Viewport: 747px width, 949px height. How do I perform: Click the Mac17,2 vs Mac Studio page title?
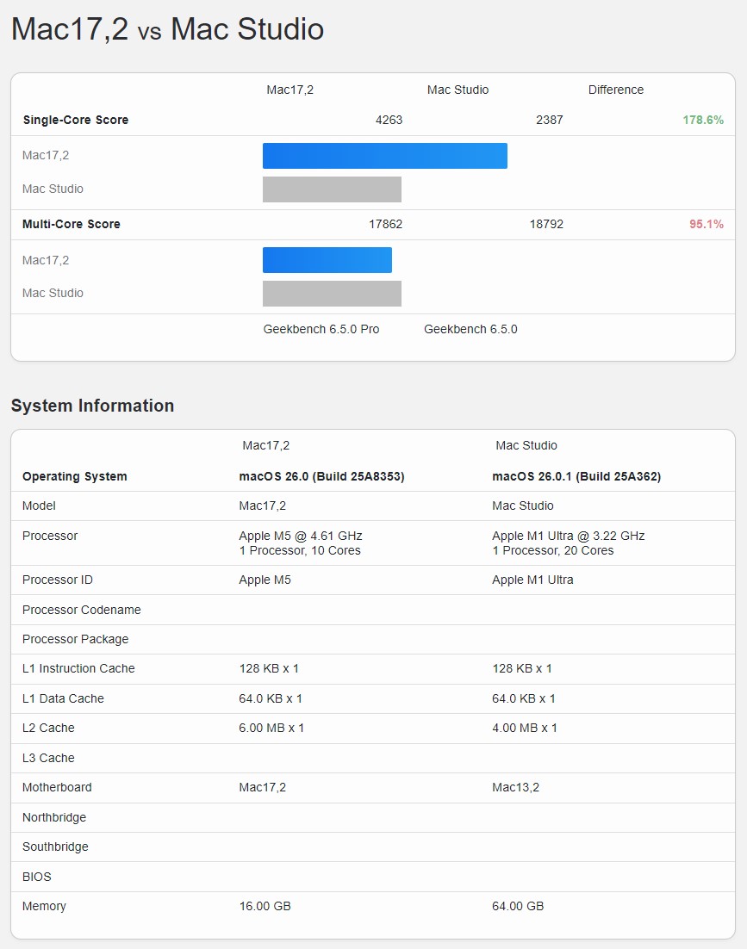click(167, 29)
